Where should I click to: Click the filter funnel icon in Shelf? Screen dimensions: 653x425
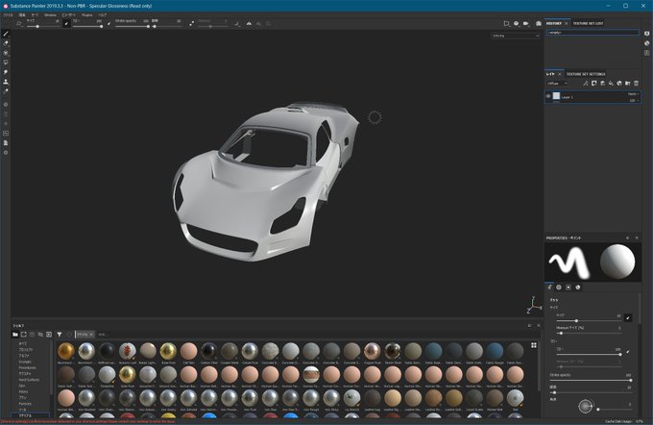coord(60,335)
